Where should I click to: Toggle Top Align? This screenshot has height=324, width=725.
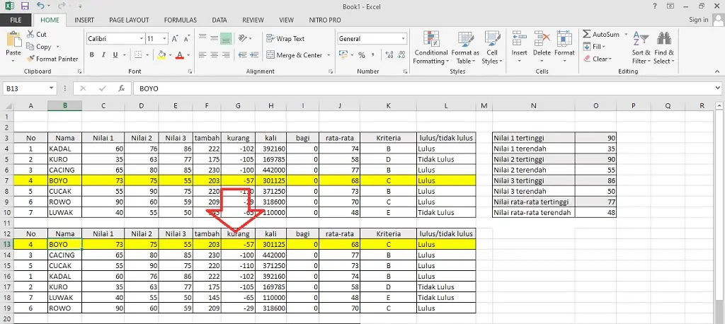(202, 39)
